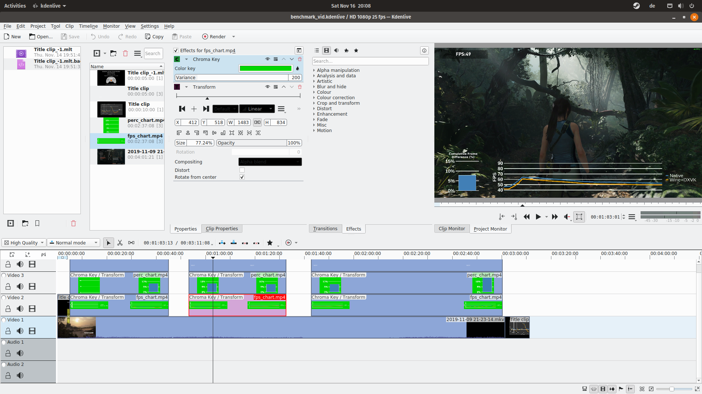Play the project monitor
The height and width of the screenshot is (394, 702).
(538, 217)
